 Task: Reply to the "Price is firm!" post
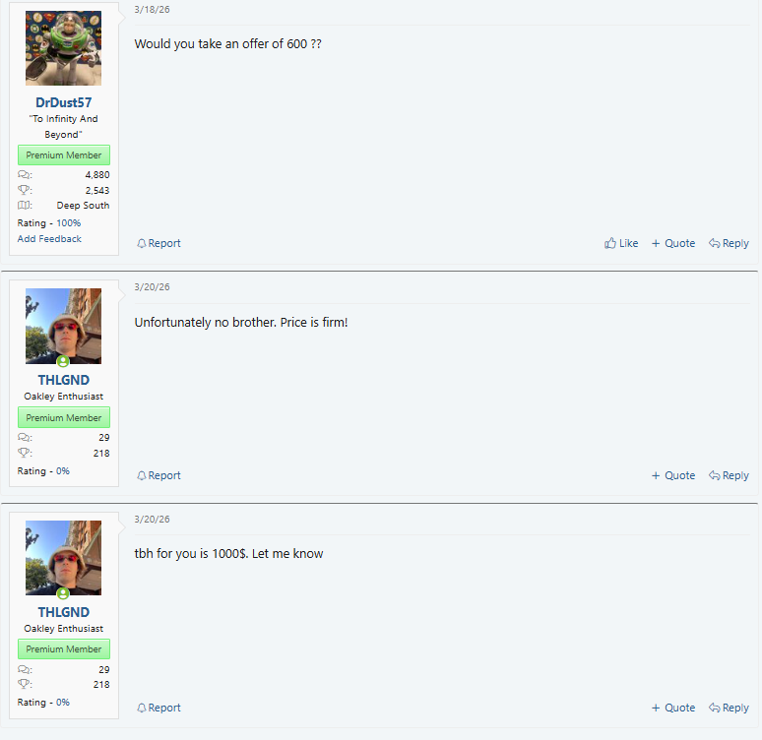click(x=729, y=475)
